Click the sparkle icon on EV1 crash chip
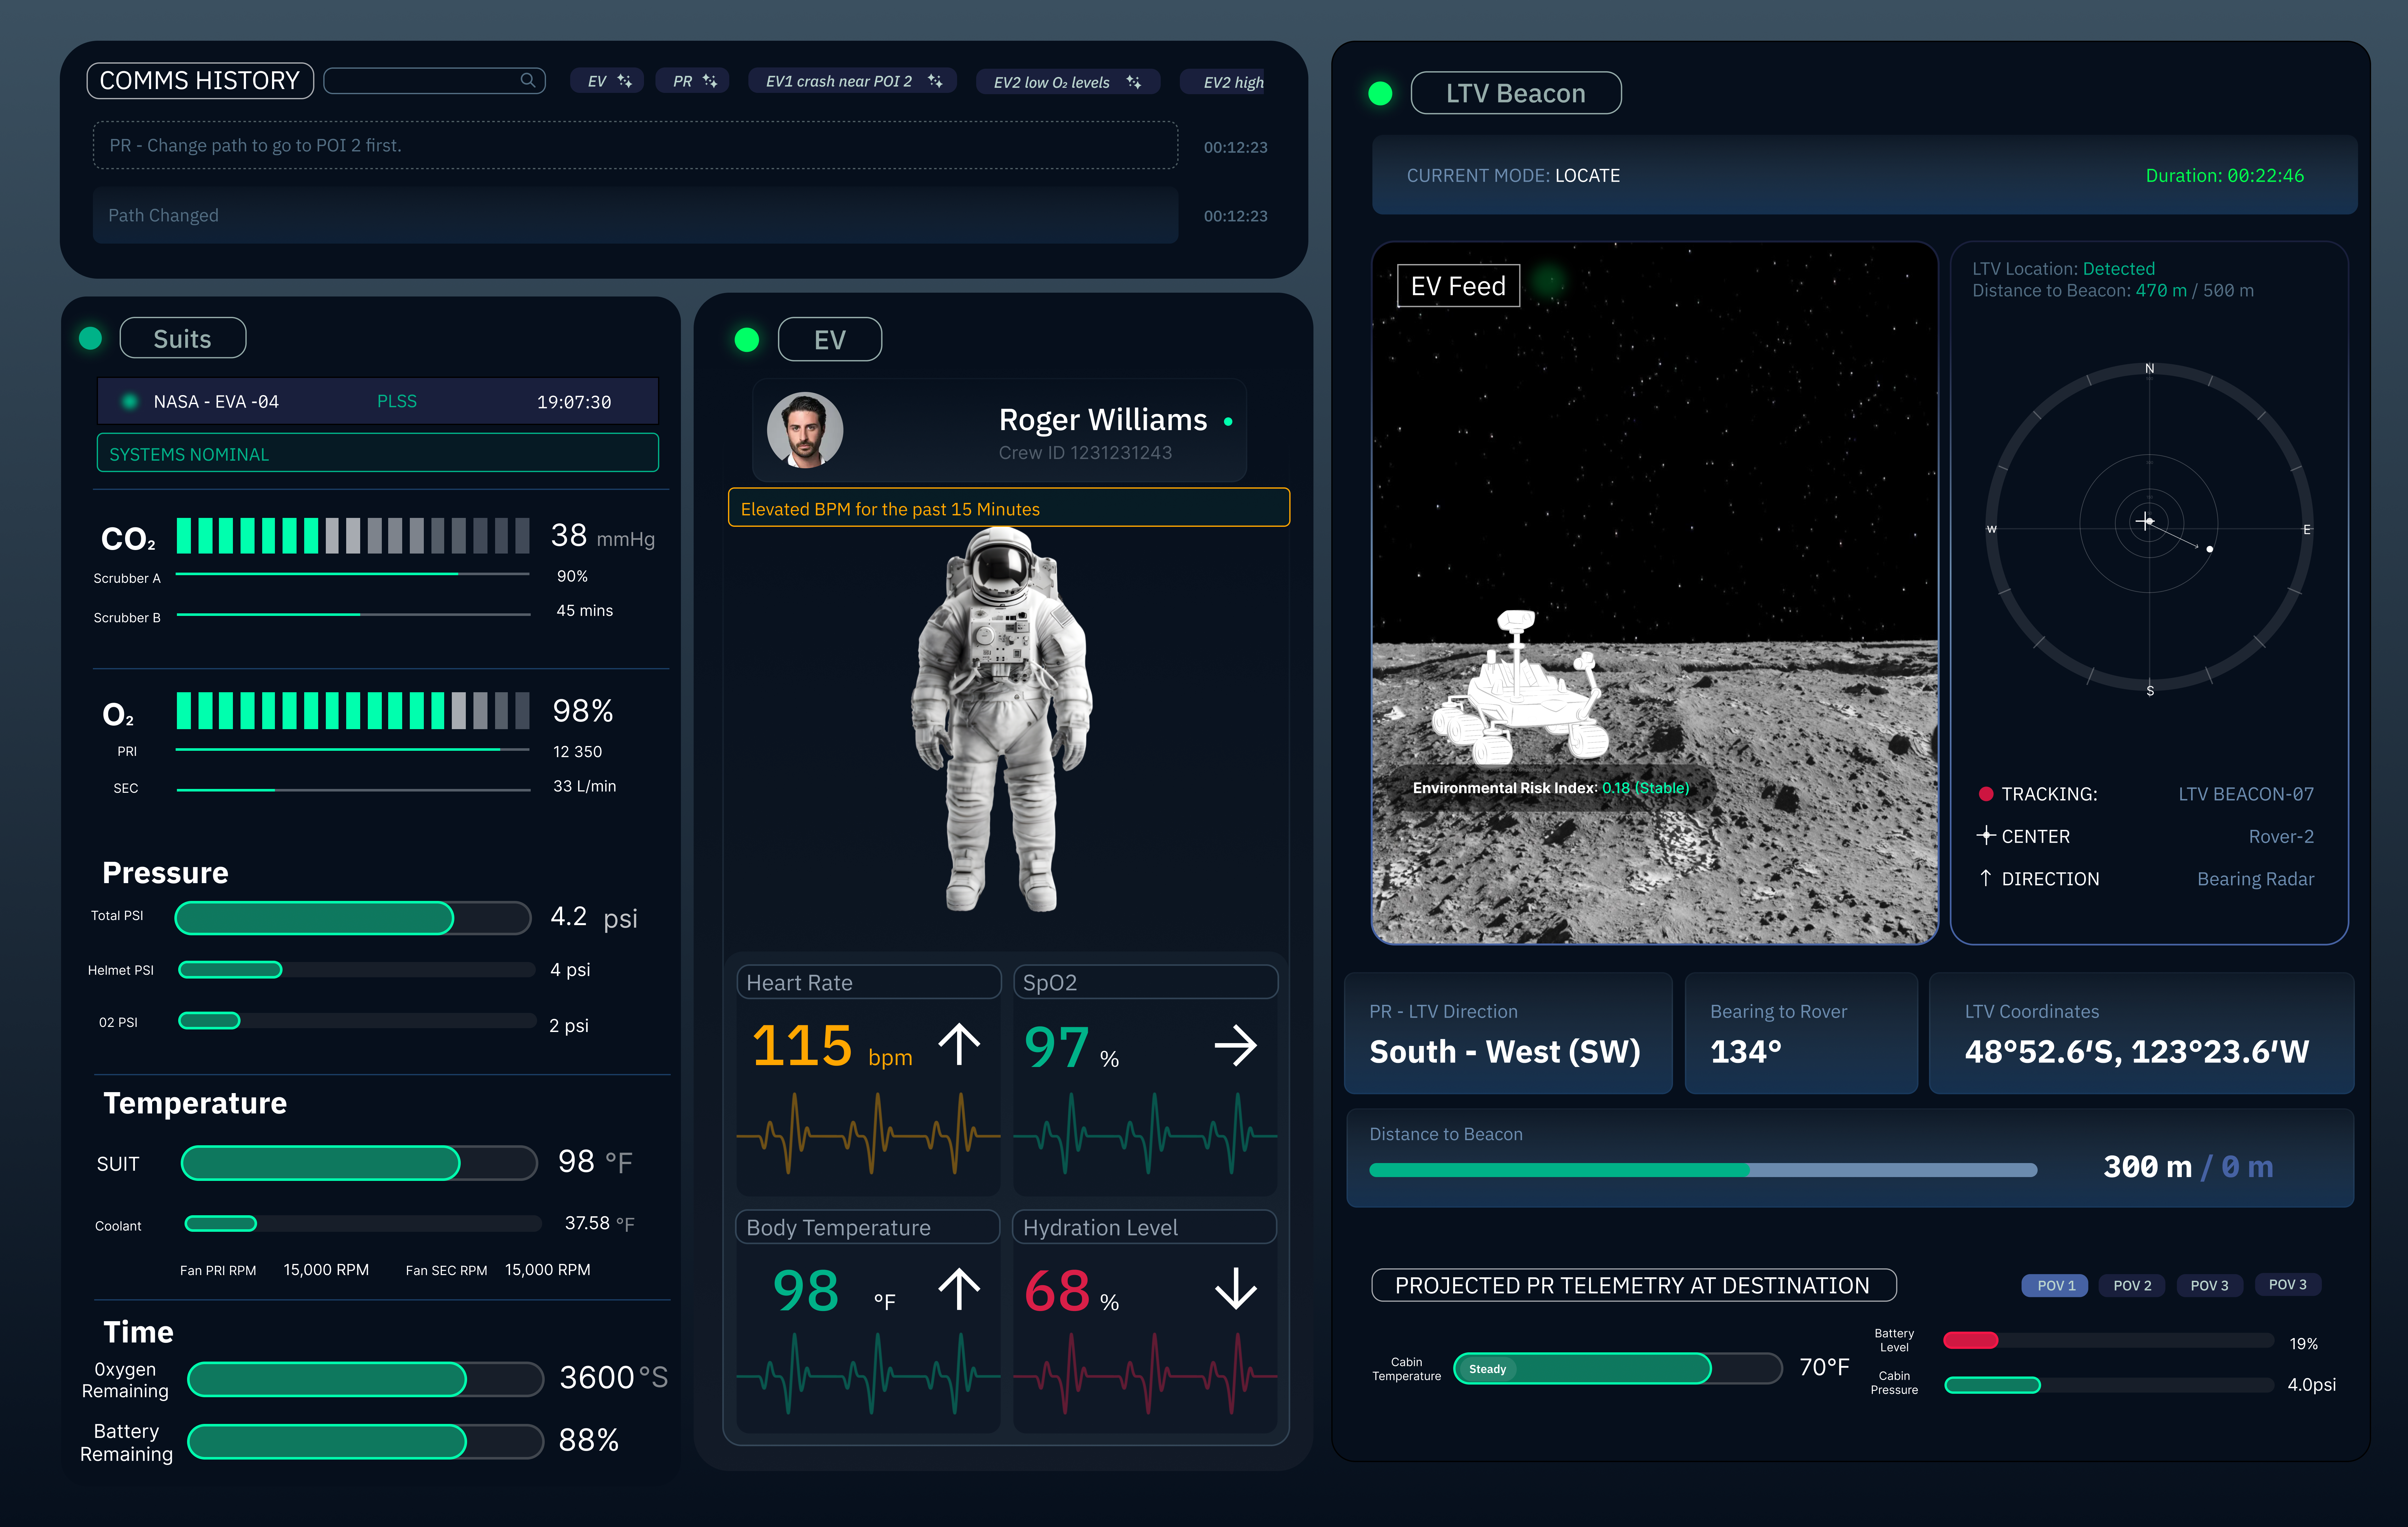 pyautogui.click(x=935, y=81)
